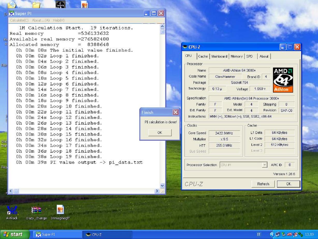
Task: Confirm the PI calculation done dialog
Action: pos(160,132)
